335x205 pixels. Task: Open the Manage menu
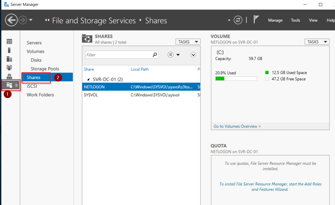[x=275, y=20]
